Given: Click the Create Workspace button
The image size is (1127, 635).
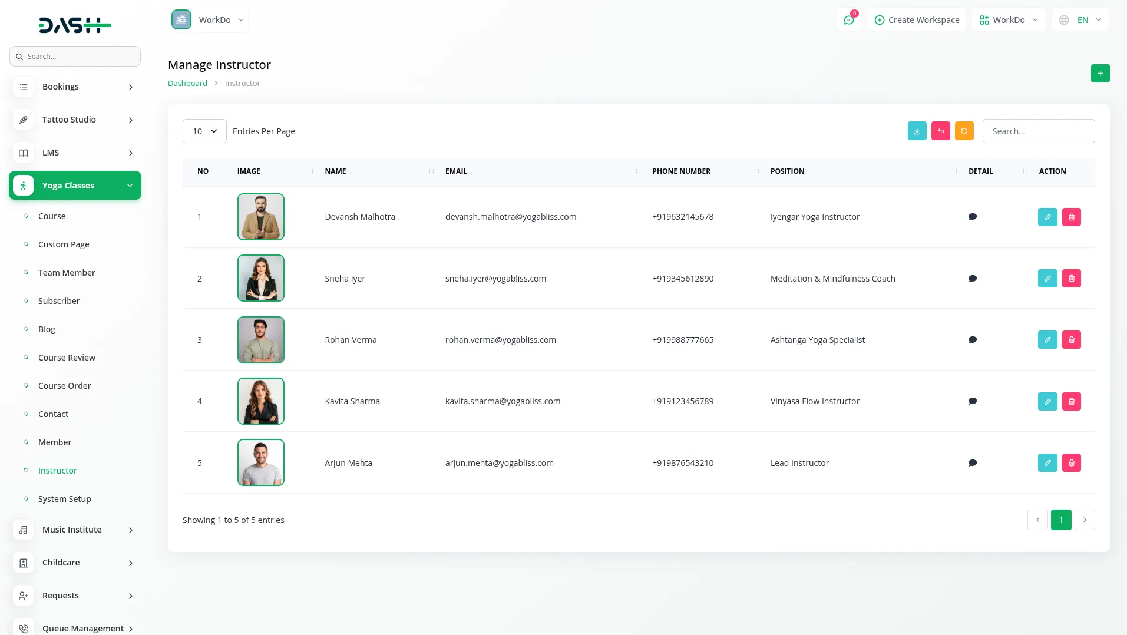Looking at the screenshot, I should pyautogui.click(x=917, y=20).
